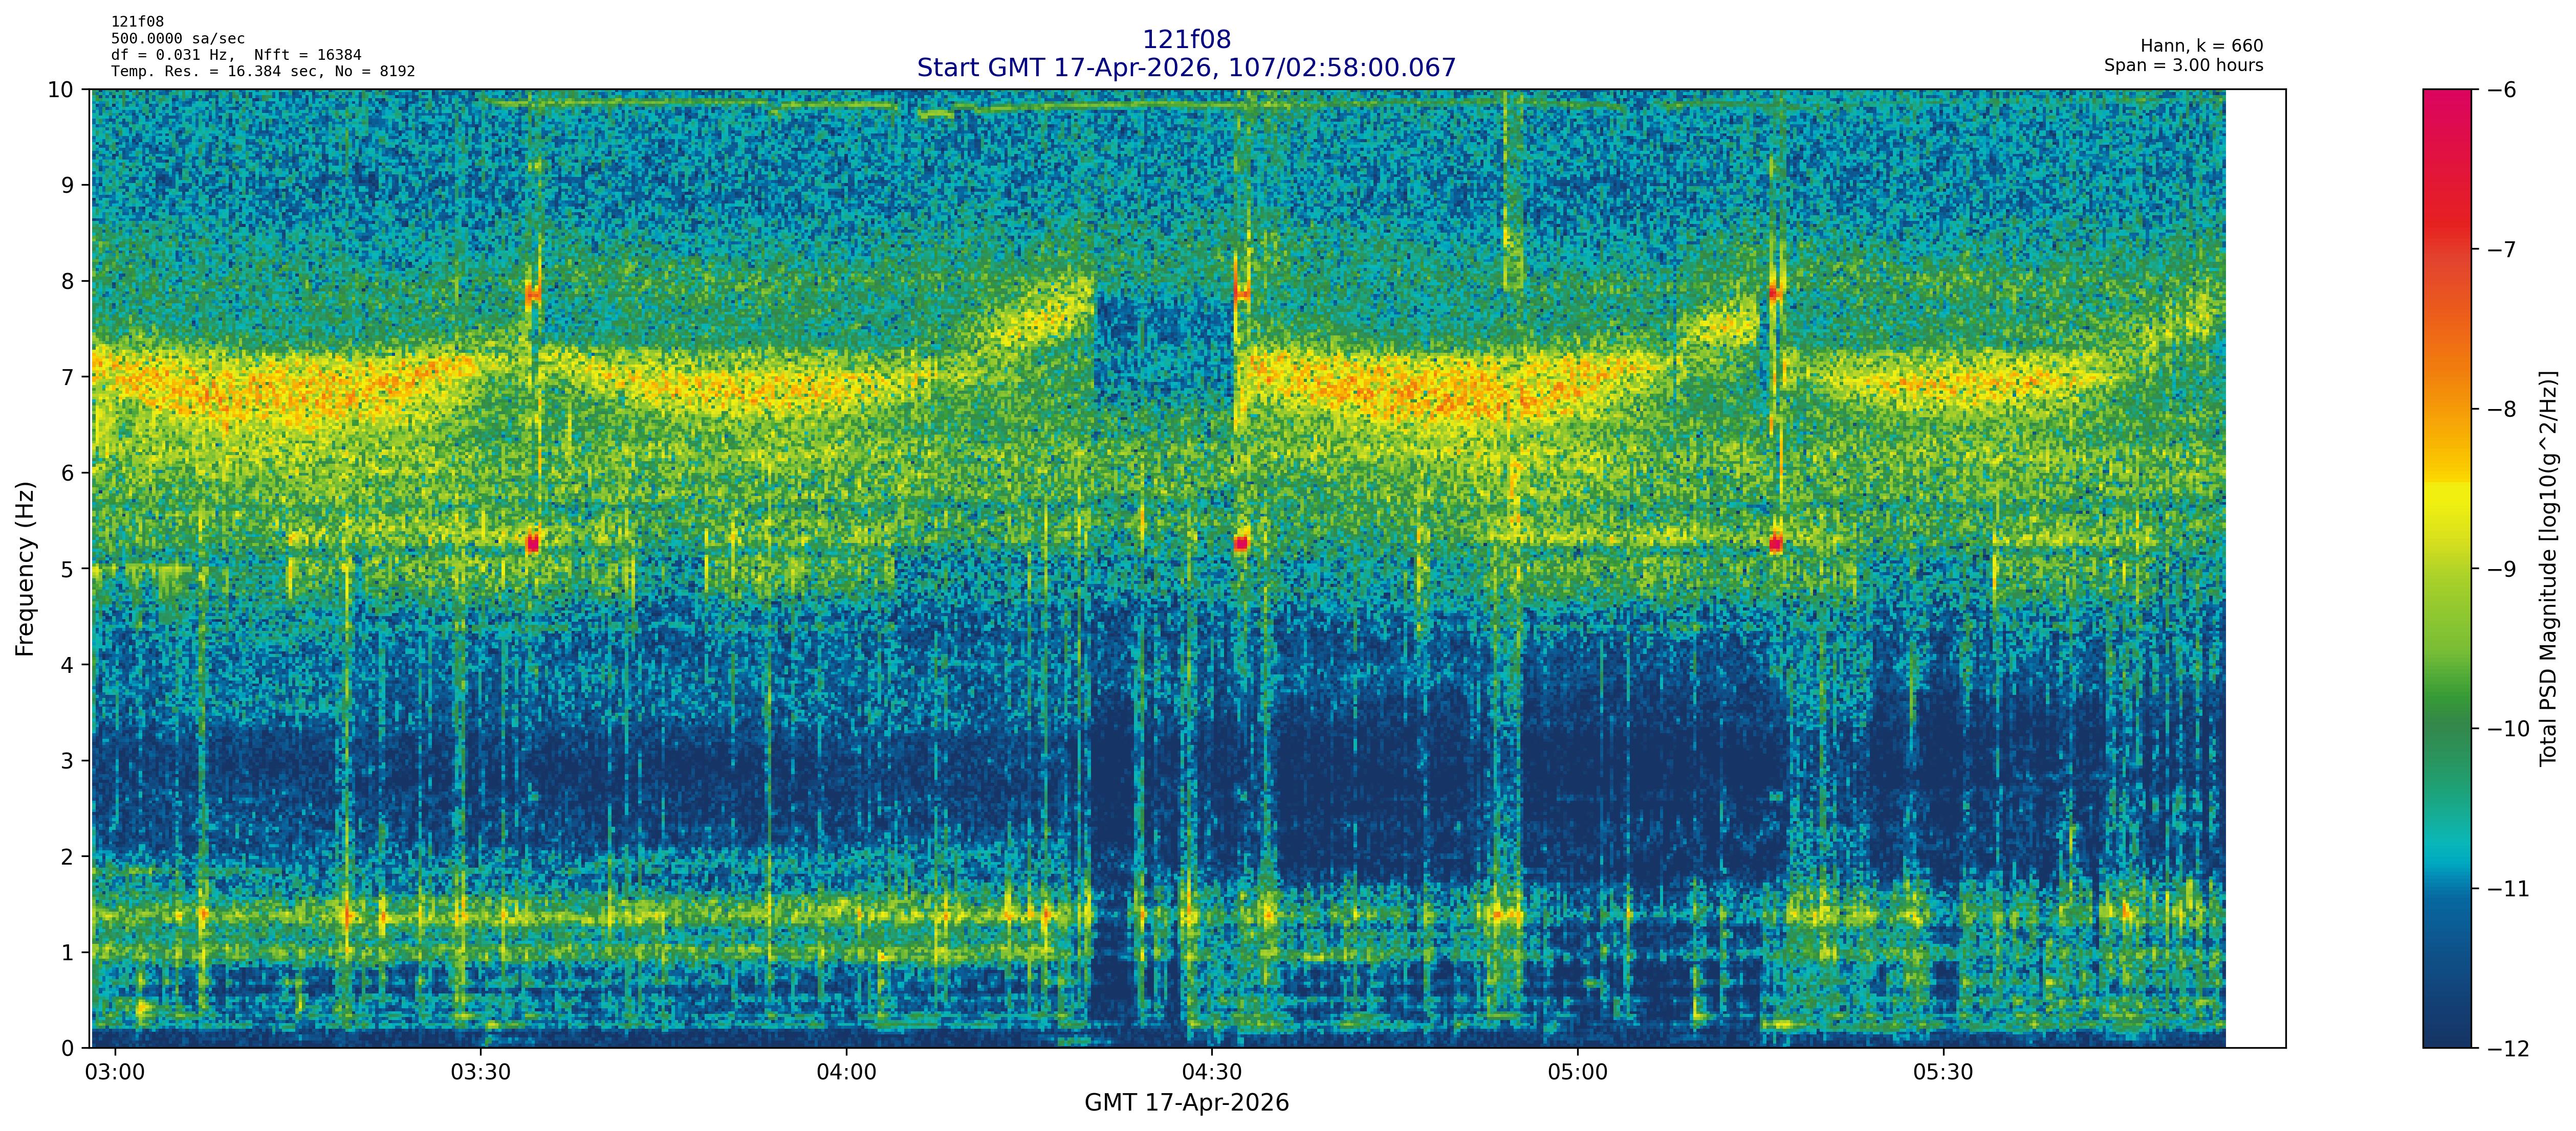Image resolution: width=2576 pixels, height=1131 pixels.
Task: Click the plot title '121f08'
Action: click(1186, 40)
